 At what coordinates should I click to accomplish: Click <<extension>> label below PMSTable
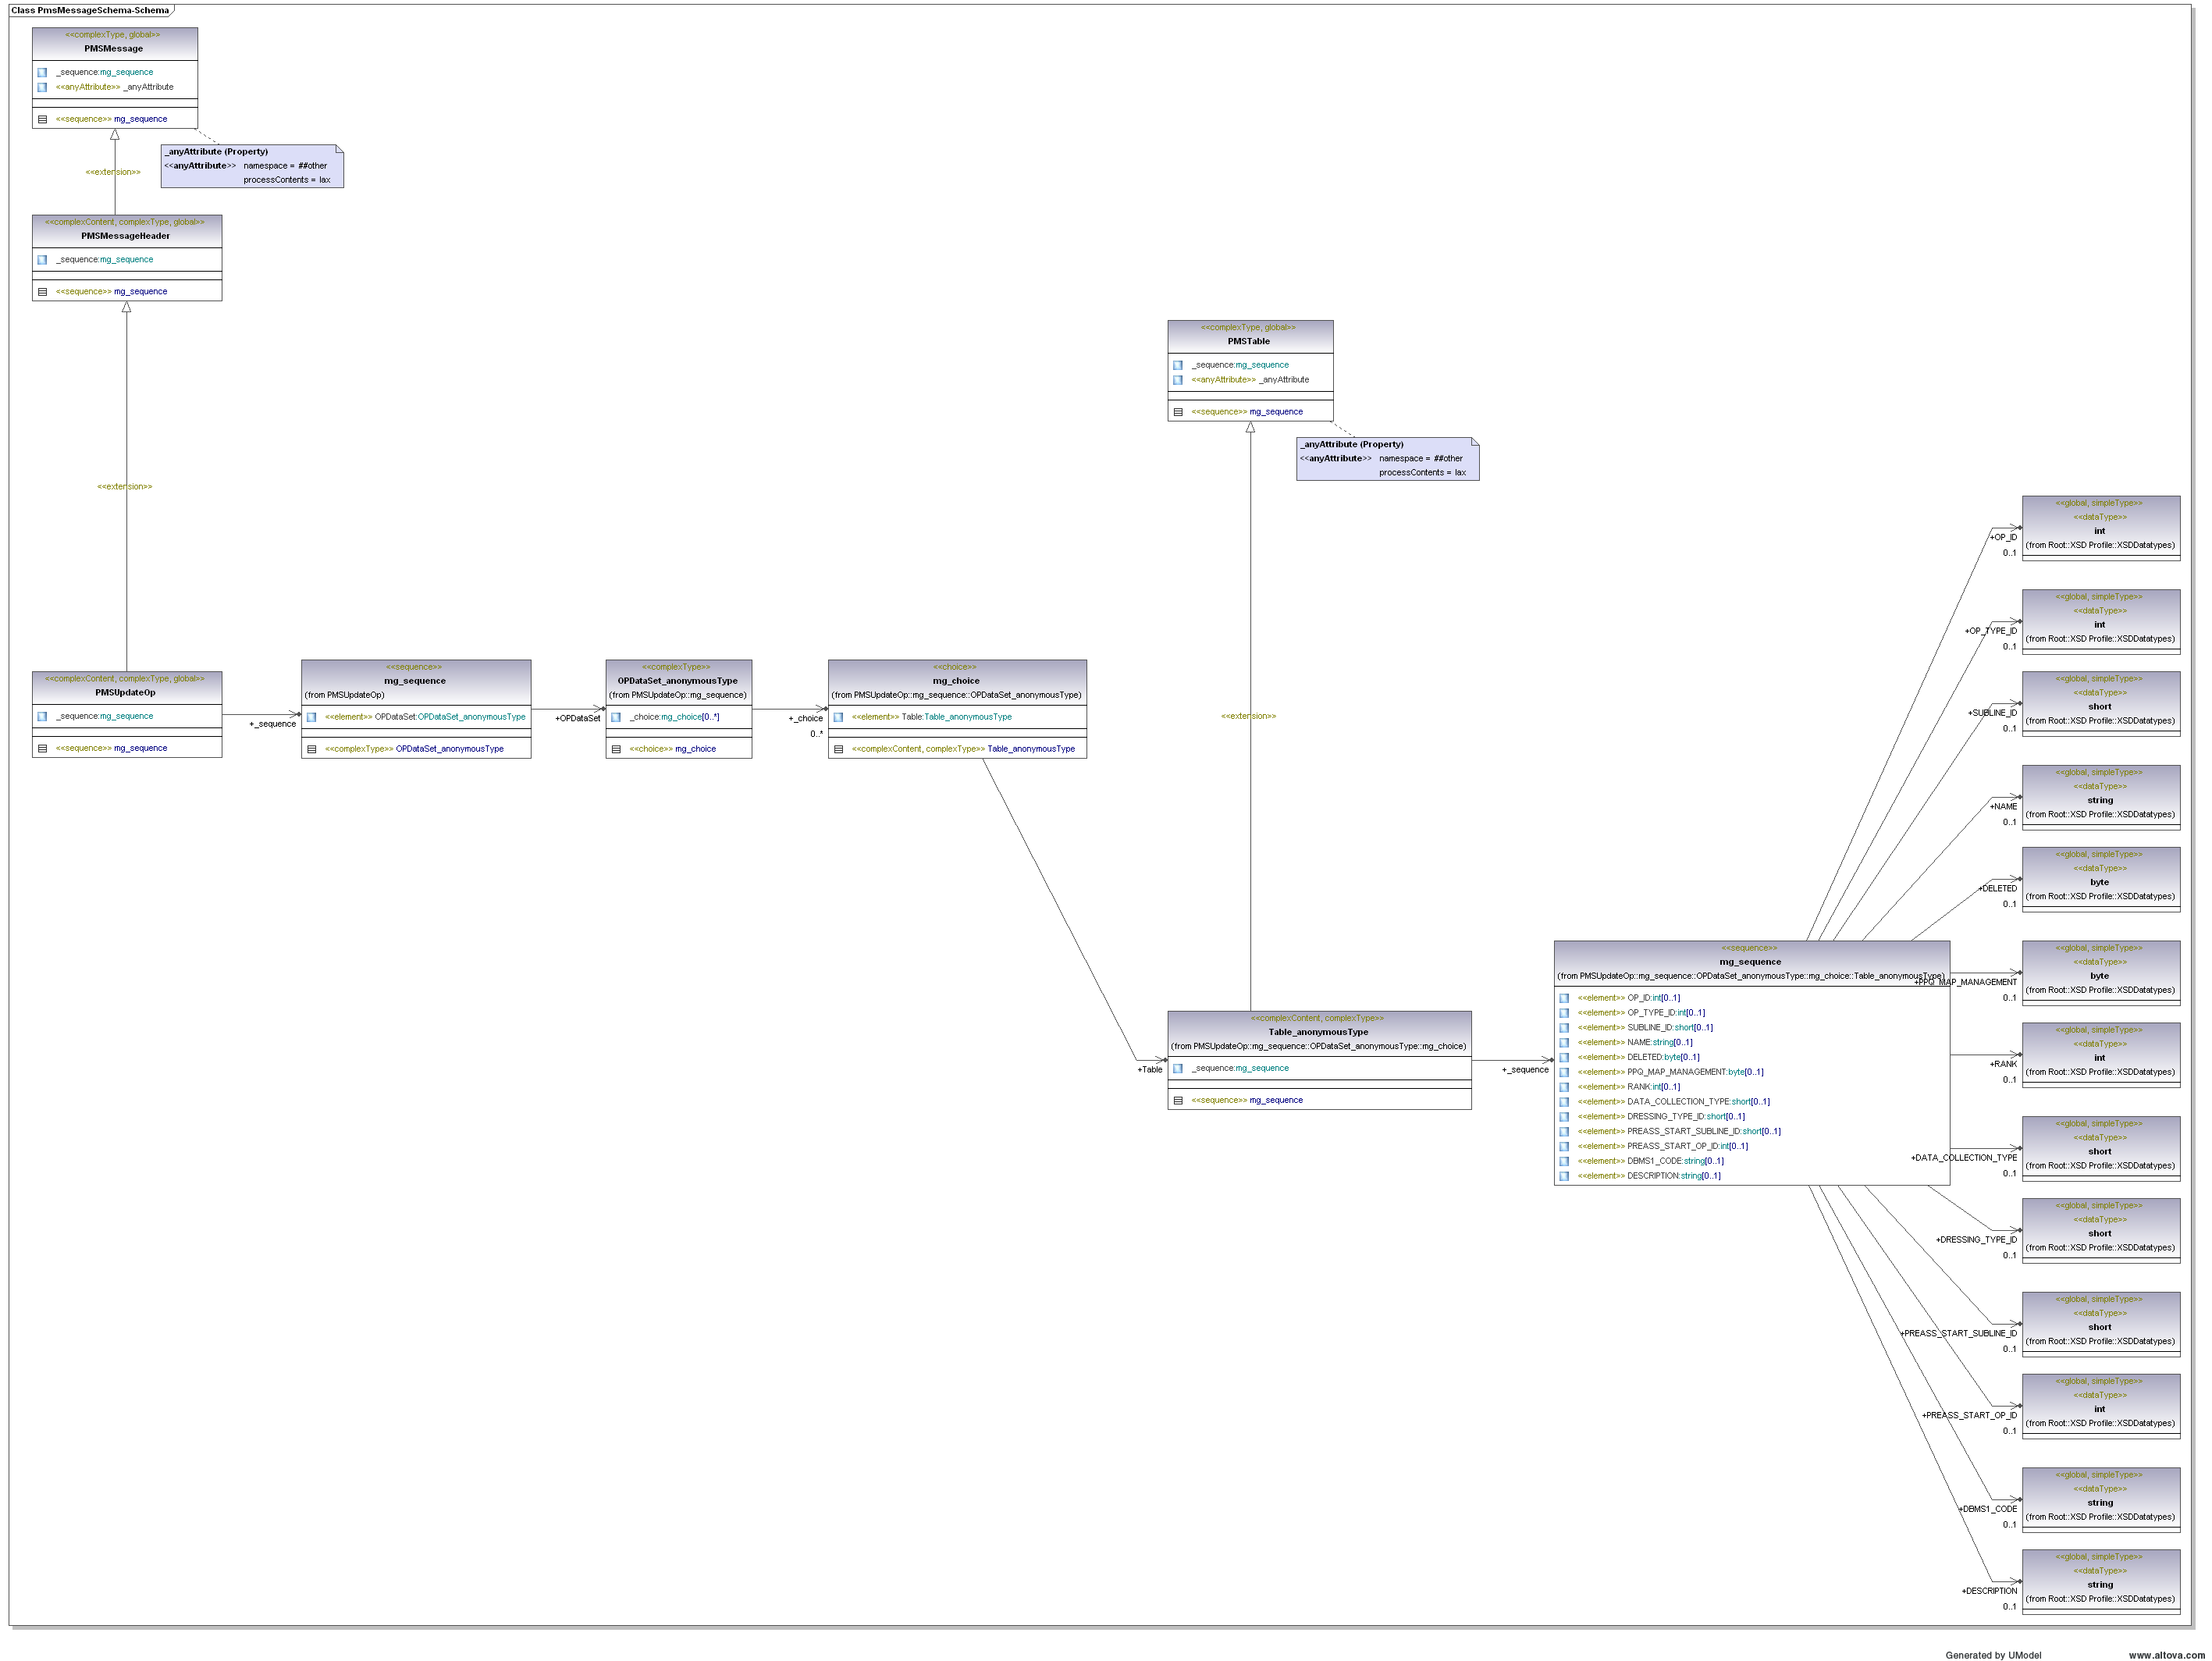(x=1248, y=716)
